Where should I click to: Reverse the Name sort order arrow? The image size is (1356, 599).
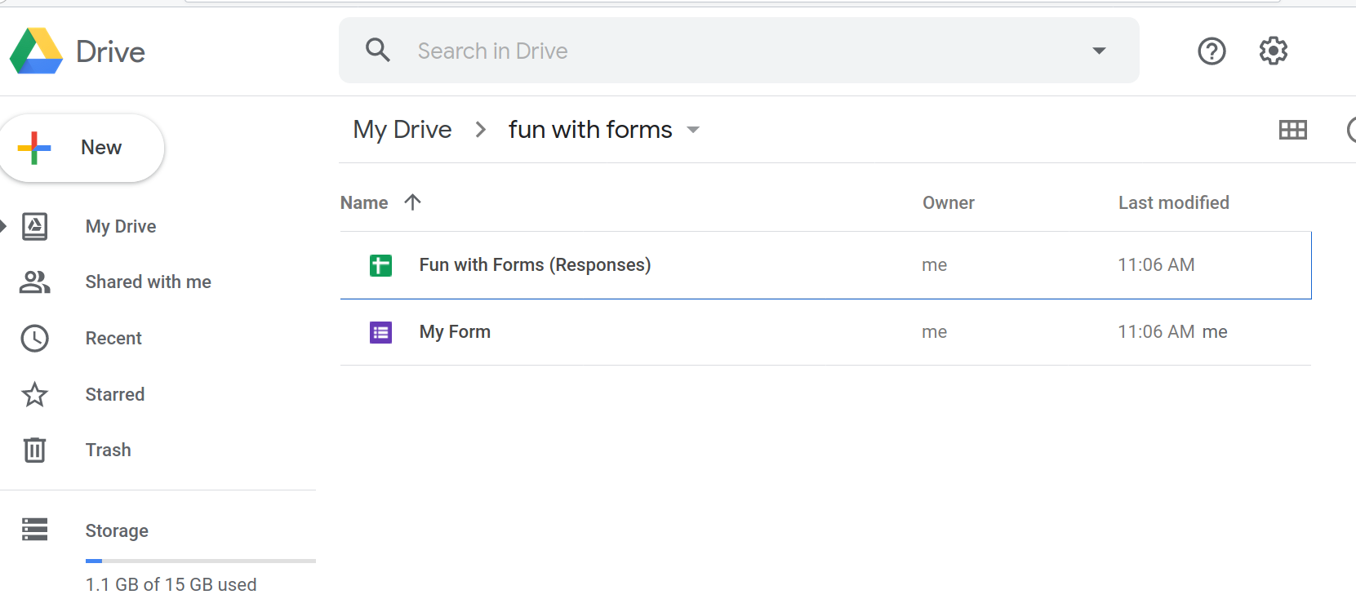point(412,202)
